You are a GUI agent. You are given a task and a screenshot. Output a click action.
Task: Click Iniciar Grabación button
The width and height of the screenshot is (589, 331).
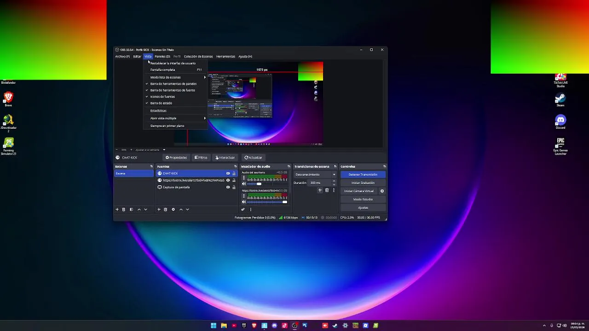tap(363, 183)
